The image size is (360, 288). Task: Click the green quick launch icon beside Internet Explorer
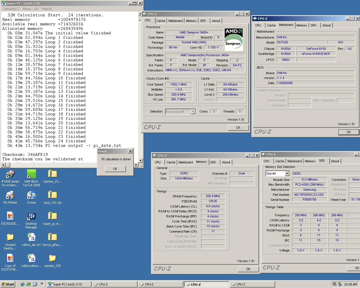(x=28, y=284)
